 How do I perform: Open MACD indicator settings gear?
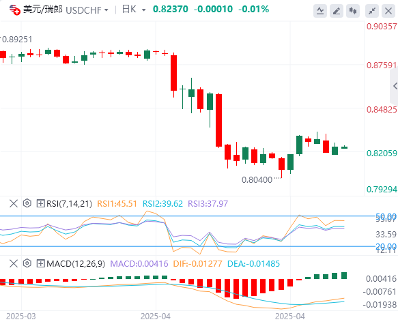[x=27, y=263]
